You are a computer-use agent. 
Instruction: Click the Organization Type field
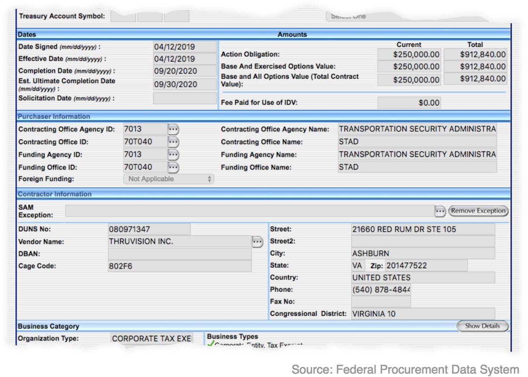click(152, 339)
